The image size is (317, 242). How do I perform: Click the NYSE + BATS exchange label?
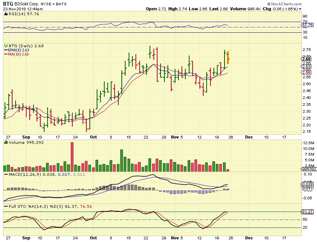pyautogui.click(x=54, y=4)
